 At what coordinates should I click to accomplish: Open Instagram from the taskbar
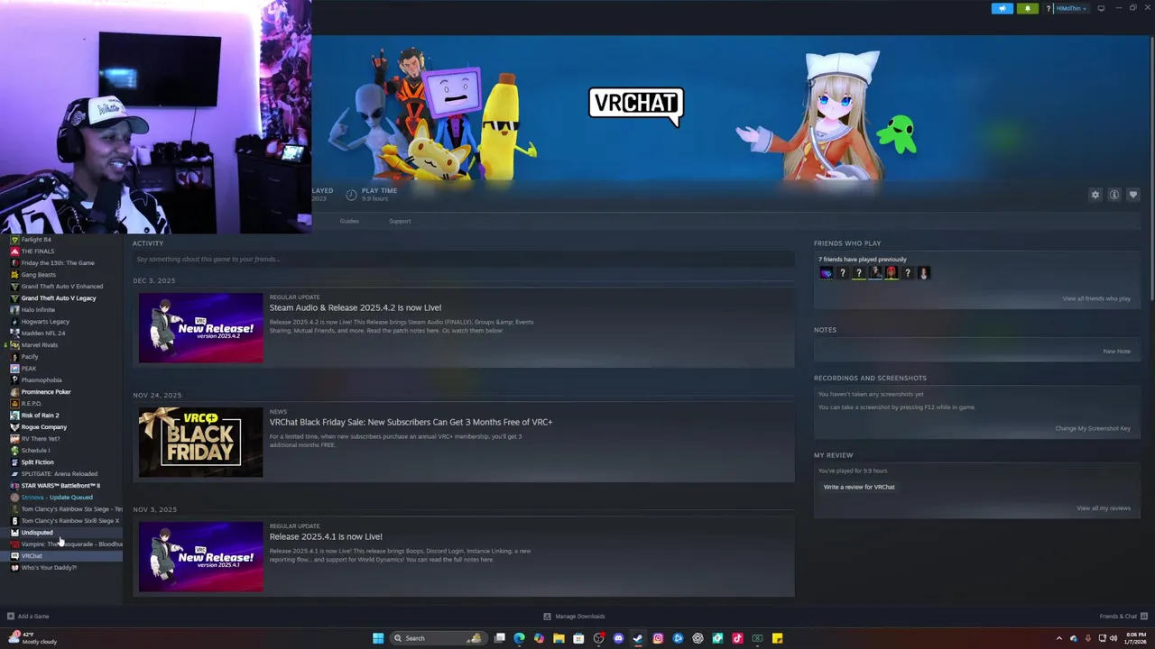[658, 638]
